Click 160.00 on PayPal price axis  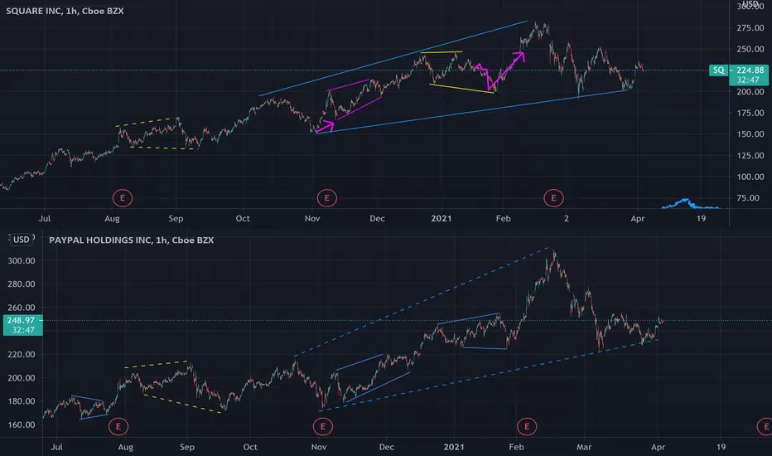[x=22, y=424]
